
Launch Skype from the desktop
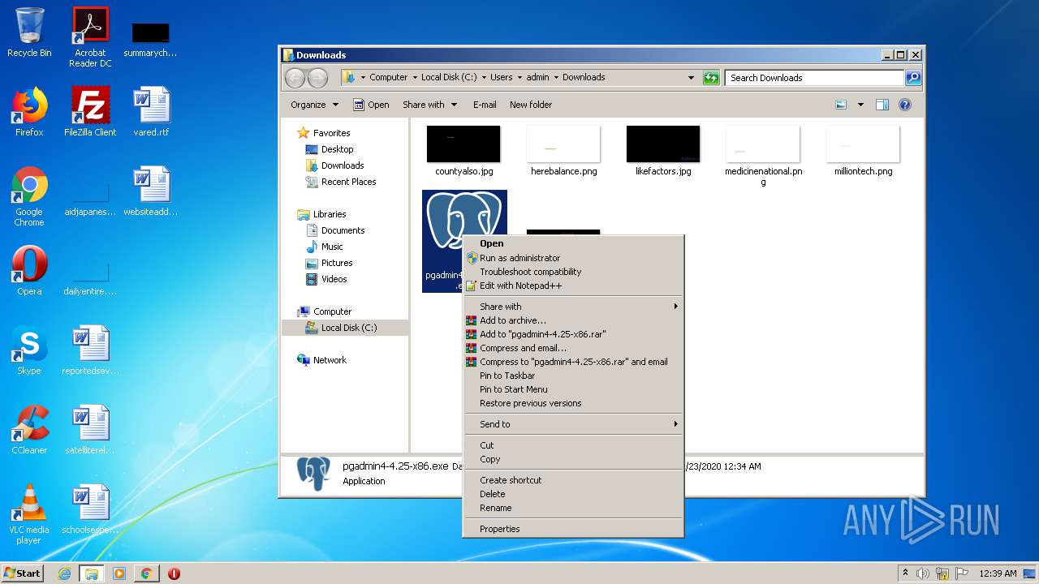click(x=29, y=350)
